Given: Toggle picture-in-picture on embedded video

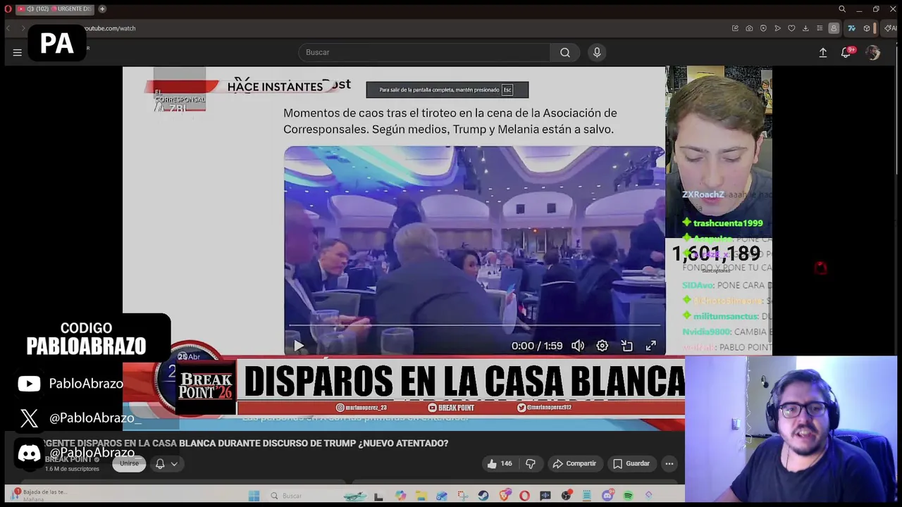Looking at the screenshot, I should click(626, 346).
